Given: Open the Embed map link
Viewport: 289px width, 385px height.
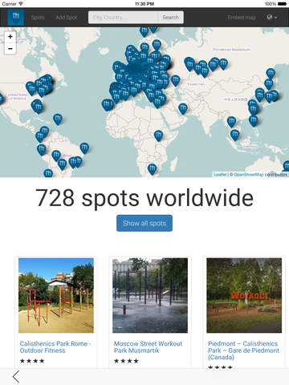Looking at the screenshot, I should point(242,17).
